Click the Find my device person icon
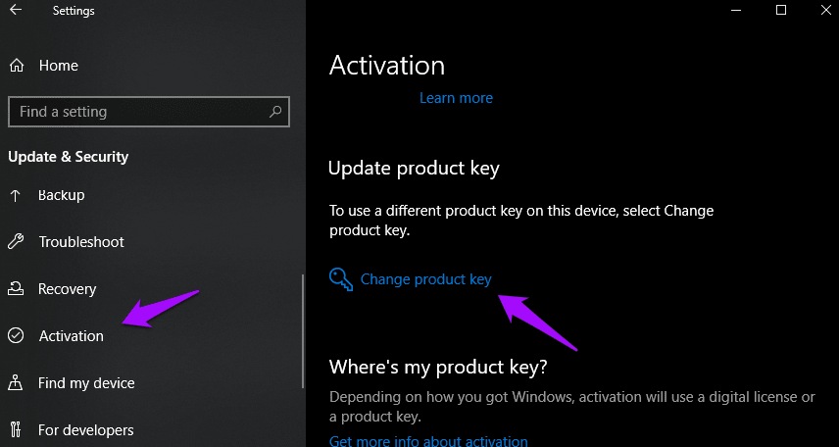The width and height of the screenshot is (839, 447). pos(16,382)
